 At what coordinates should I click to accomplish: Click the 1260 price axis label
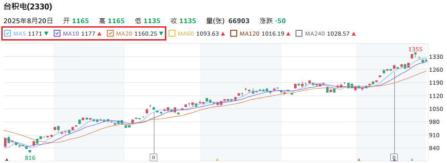436,70
